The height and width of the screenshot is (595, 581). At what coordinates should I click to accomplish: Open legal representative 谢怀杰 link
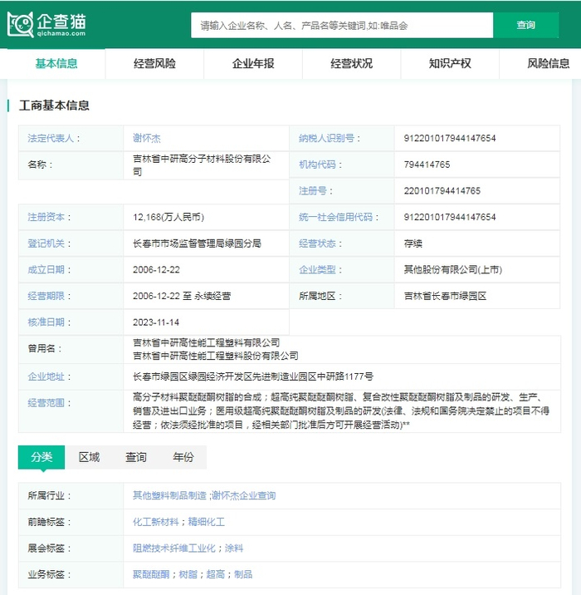pos(147,138)
